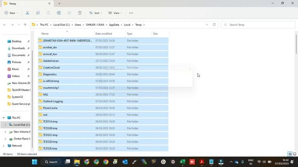Navigate to This PC breadcrumb
The height and width of the screenshot is (167, 298).
(44, 25)
